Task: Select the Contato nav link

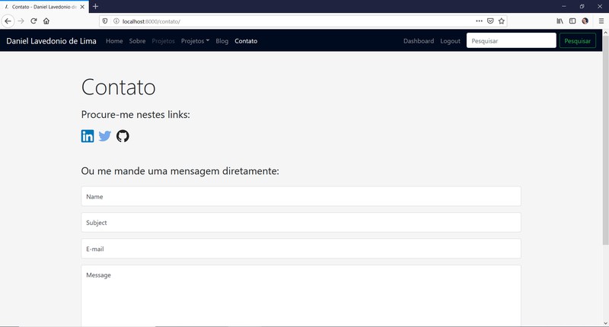Action: pyautogui.click(x=246, y=41)
